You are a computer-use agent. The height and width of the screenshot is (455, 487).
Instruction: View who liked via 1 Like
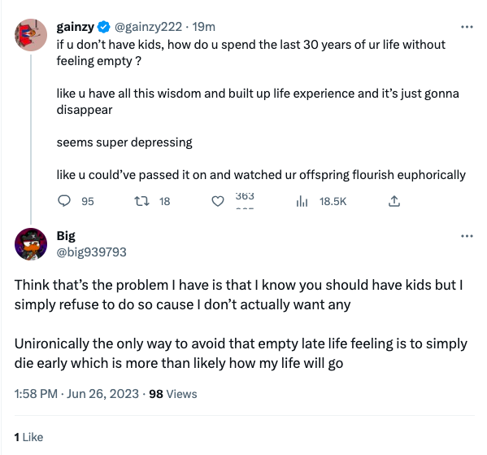(28, 437)
